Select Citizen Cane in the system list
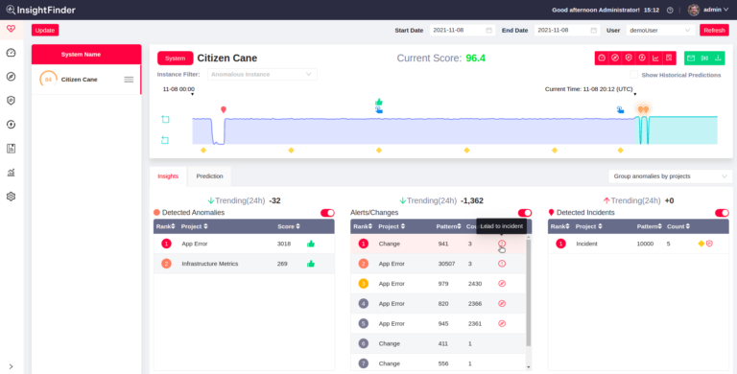The height and width of the screenshot is (374, 737). click(x=86, y=80)
